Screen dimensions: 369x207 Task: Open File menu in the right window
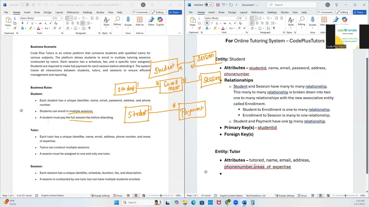[x=191, y=12]
